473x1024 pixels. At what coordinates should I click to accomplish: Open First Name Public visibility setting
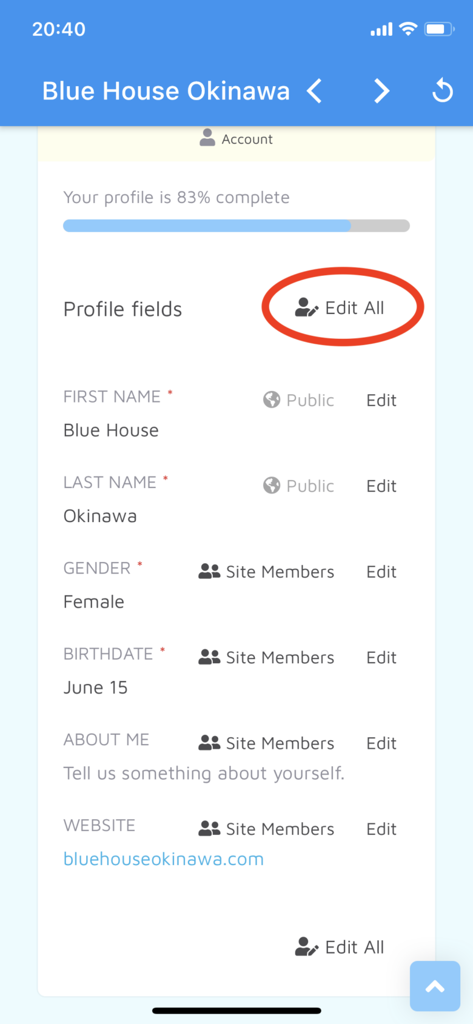pyautogui.click(x=299, y=400)
